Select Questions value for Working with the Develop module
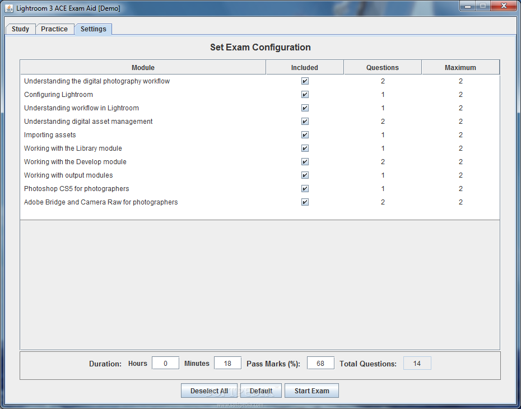521x409 pixels. [x=383, y=162]
